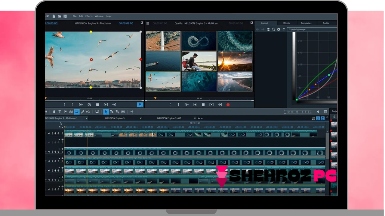Click the program monitor stop button
Screen dimensions: 385x216
coord(97,105)
